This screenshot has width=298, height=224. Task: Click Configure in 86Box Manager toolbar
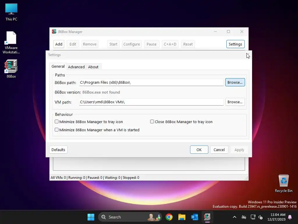pos(132,44)
